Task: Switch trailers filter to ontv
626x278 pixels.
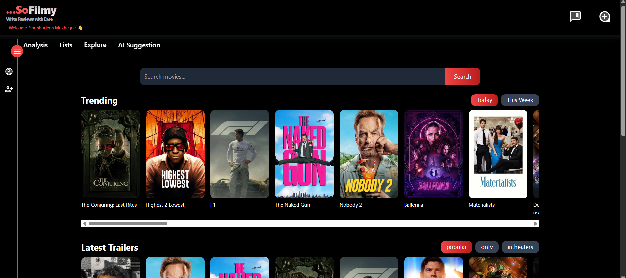Action: click(487, 247)
